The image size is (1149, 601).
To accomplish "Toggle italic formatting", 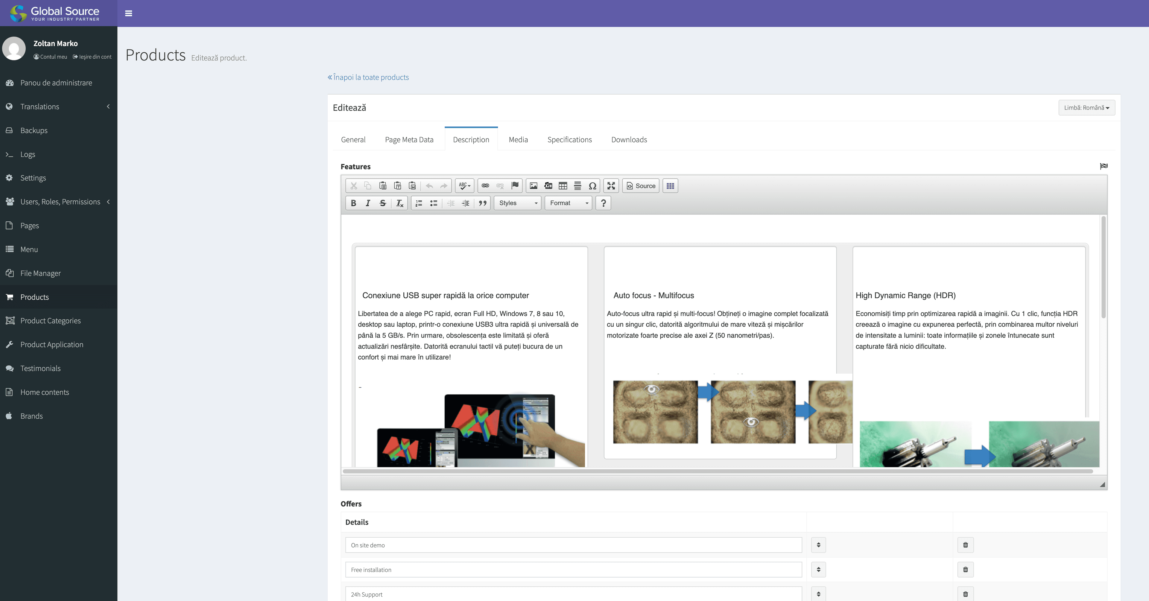I will [x=368, y=203].
